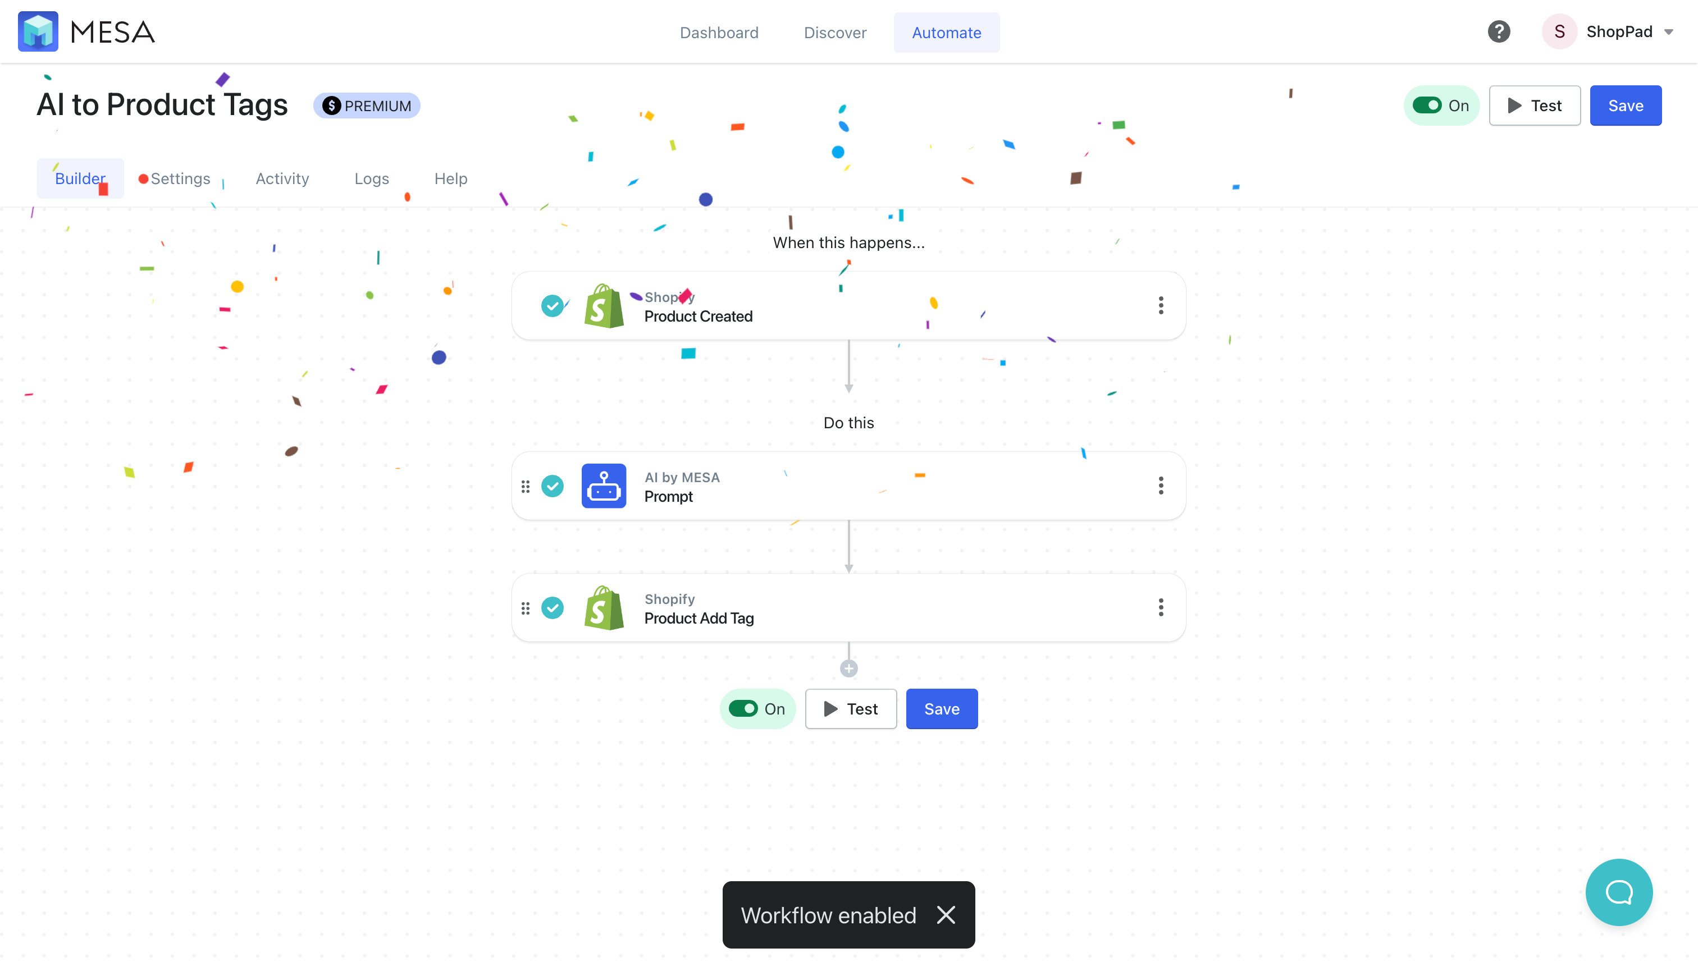Click the checkmark on Product Add Tag step
The height and width of the screenshot is (971, 1698).
coord(553,608)
